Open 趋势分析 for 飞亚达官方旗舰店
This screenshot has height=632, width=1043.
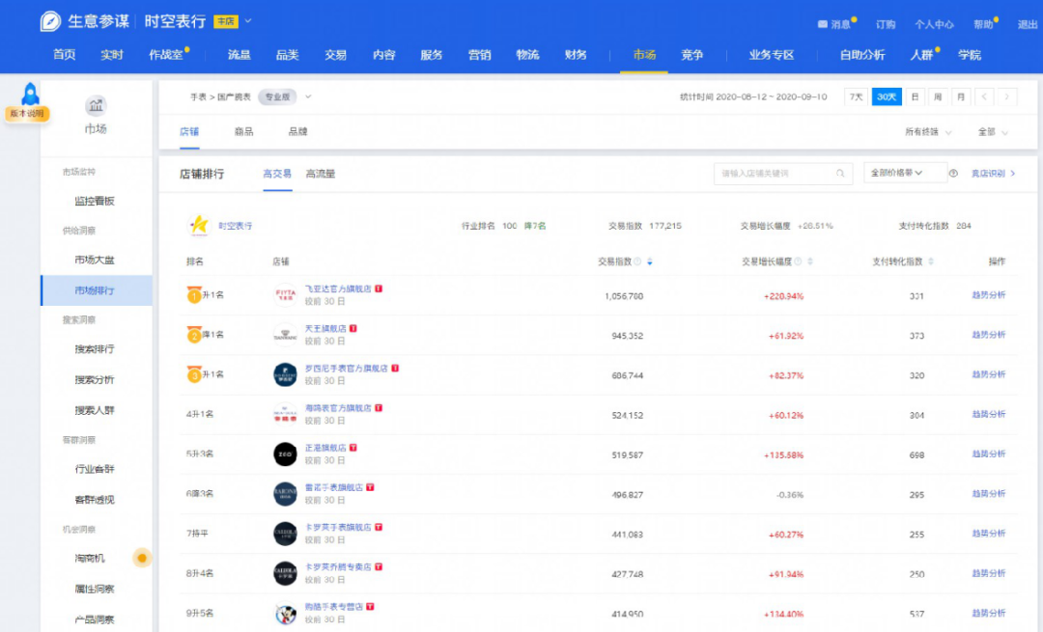pyautogui.click(x=989, y=295)
